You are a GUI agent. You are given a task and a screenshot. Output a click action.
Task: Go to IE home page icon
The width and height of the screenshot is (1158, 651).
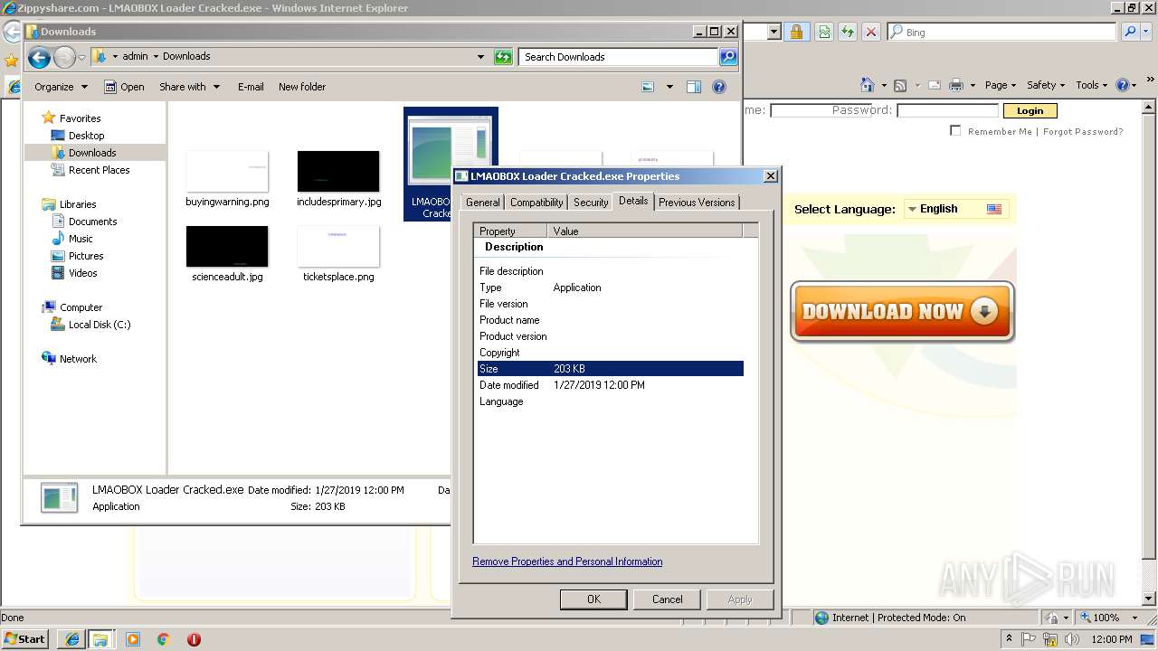coord(868,85)
